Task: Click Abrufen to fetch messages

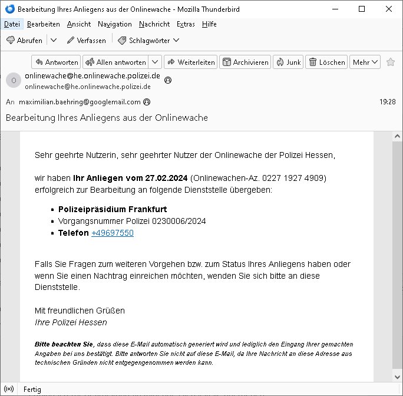Action: pos(24,40)
